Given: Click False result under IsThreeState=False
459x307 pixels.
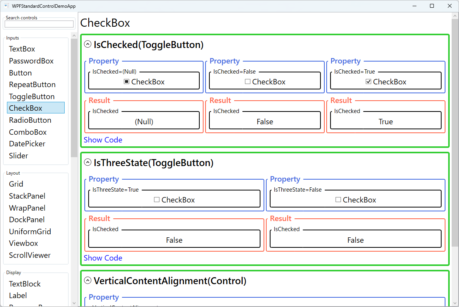Looking at the screenshot, I should pyautogui.click(x=356, y=240).
